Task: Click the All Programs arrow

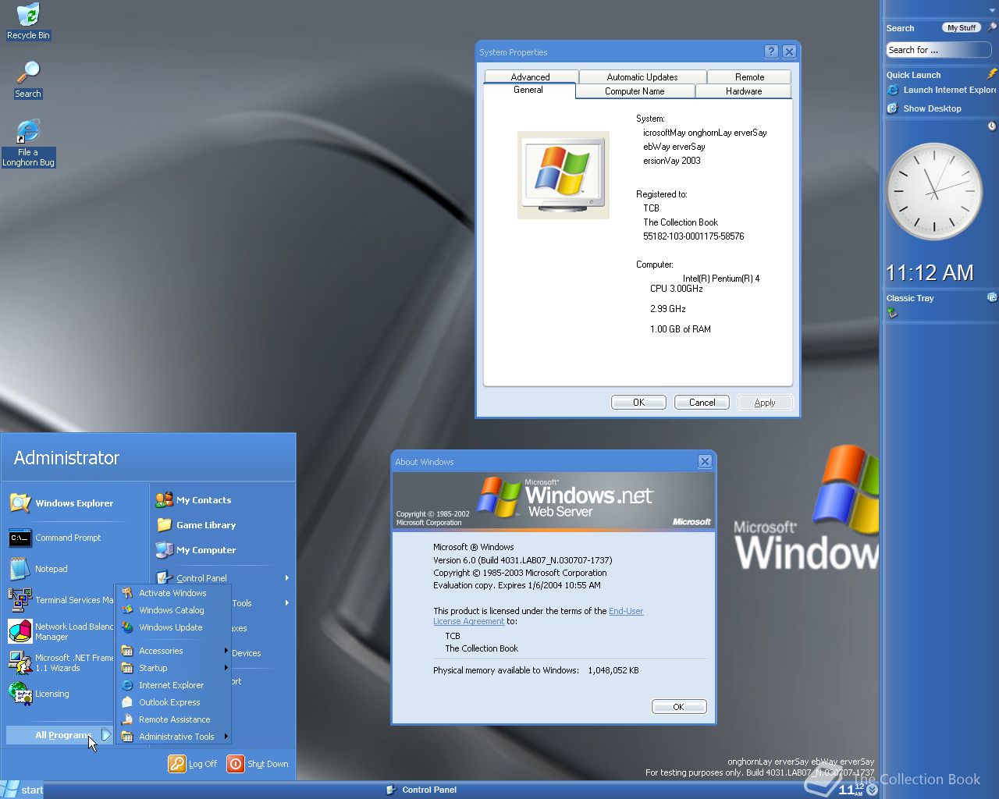Action: [x=107, y=735]
